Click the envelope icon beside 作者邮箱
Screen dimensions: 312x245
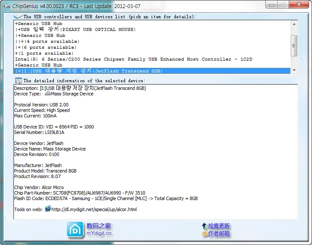tap(204, 233)
